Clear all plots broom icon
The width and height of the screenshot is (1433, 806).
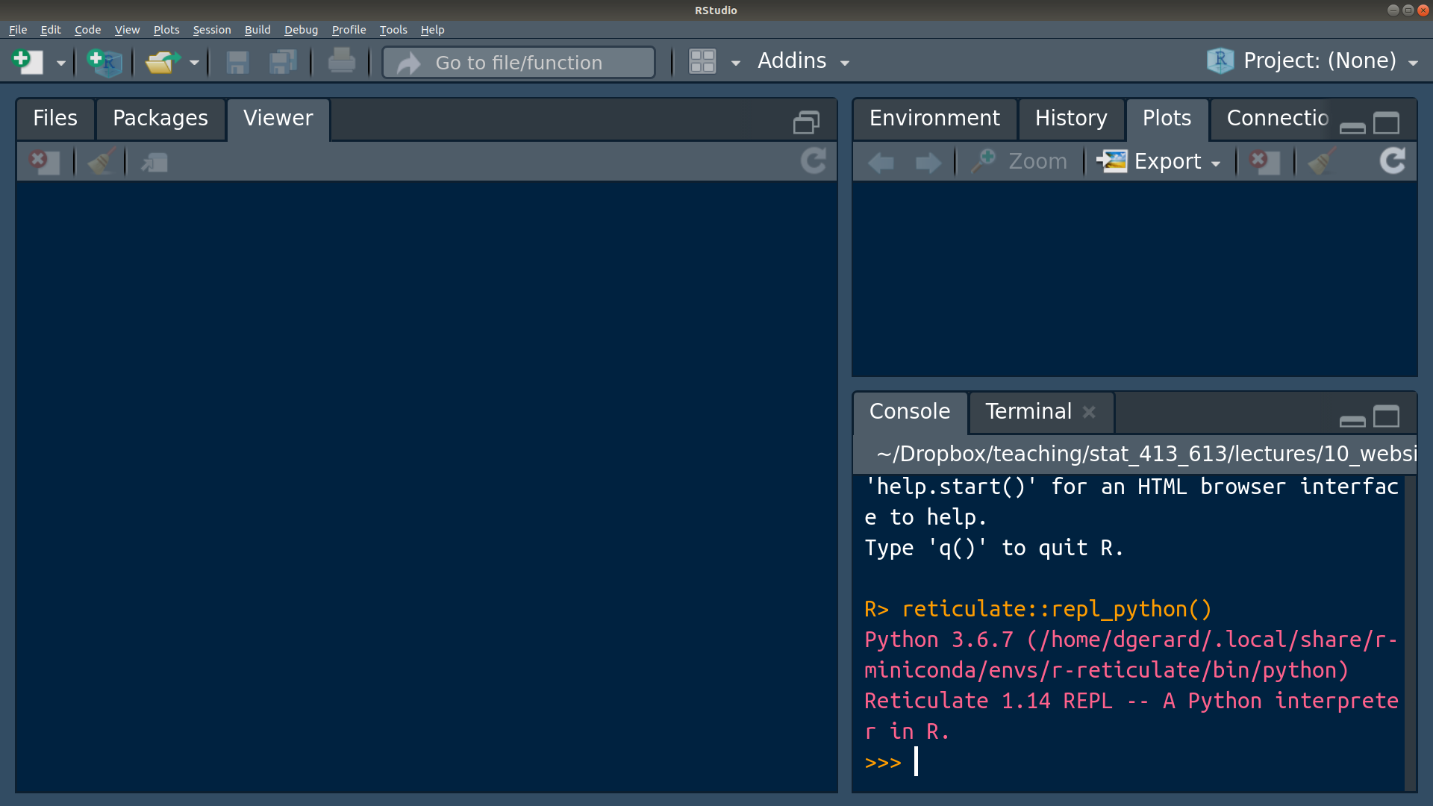pyautogui.click(x=1323, y=161)
